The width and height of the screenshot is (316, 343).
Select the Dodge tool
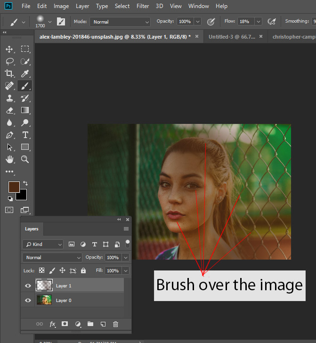coord(25,122)
